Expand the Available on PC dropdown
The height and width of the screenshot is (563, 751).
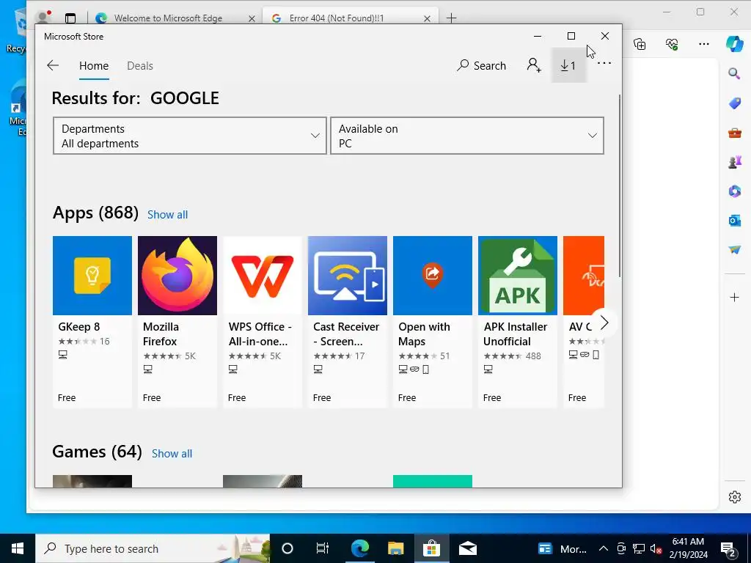467,136
